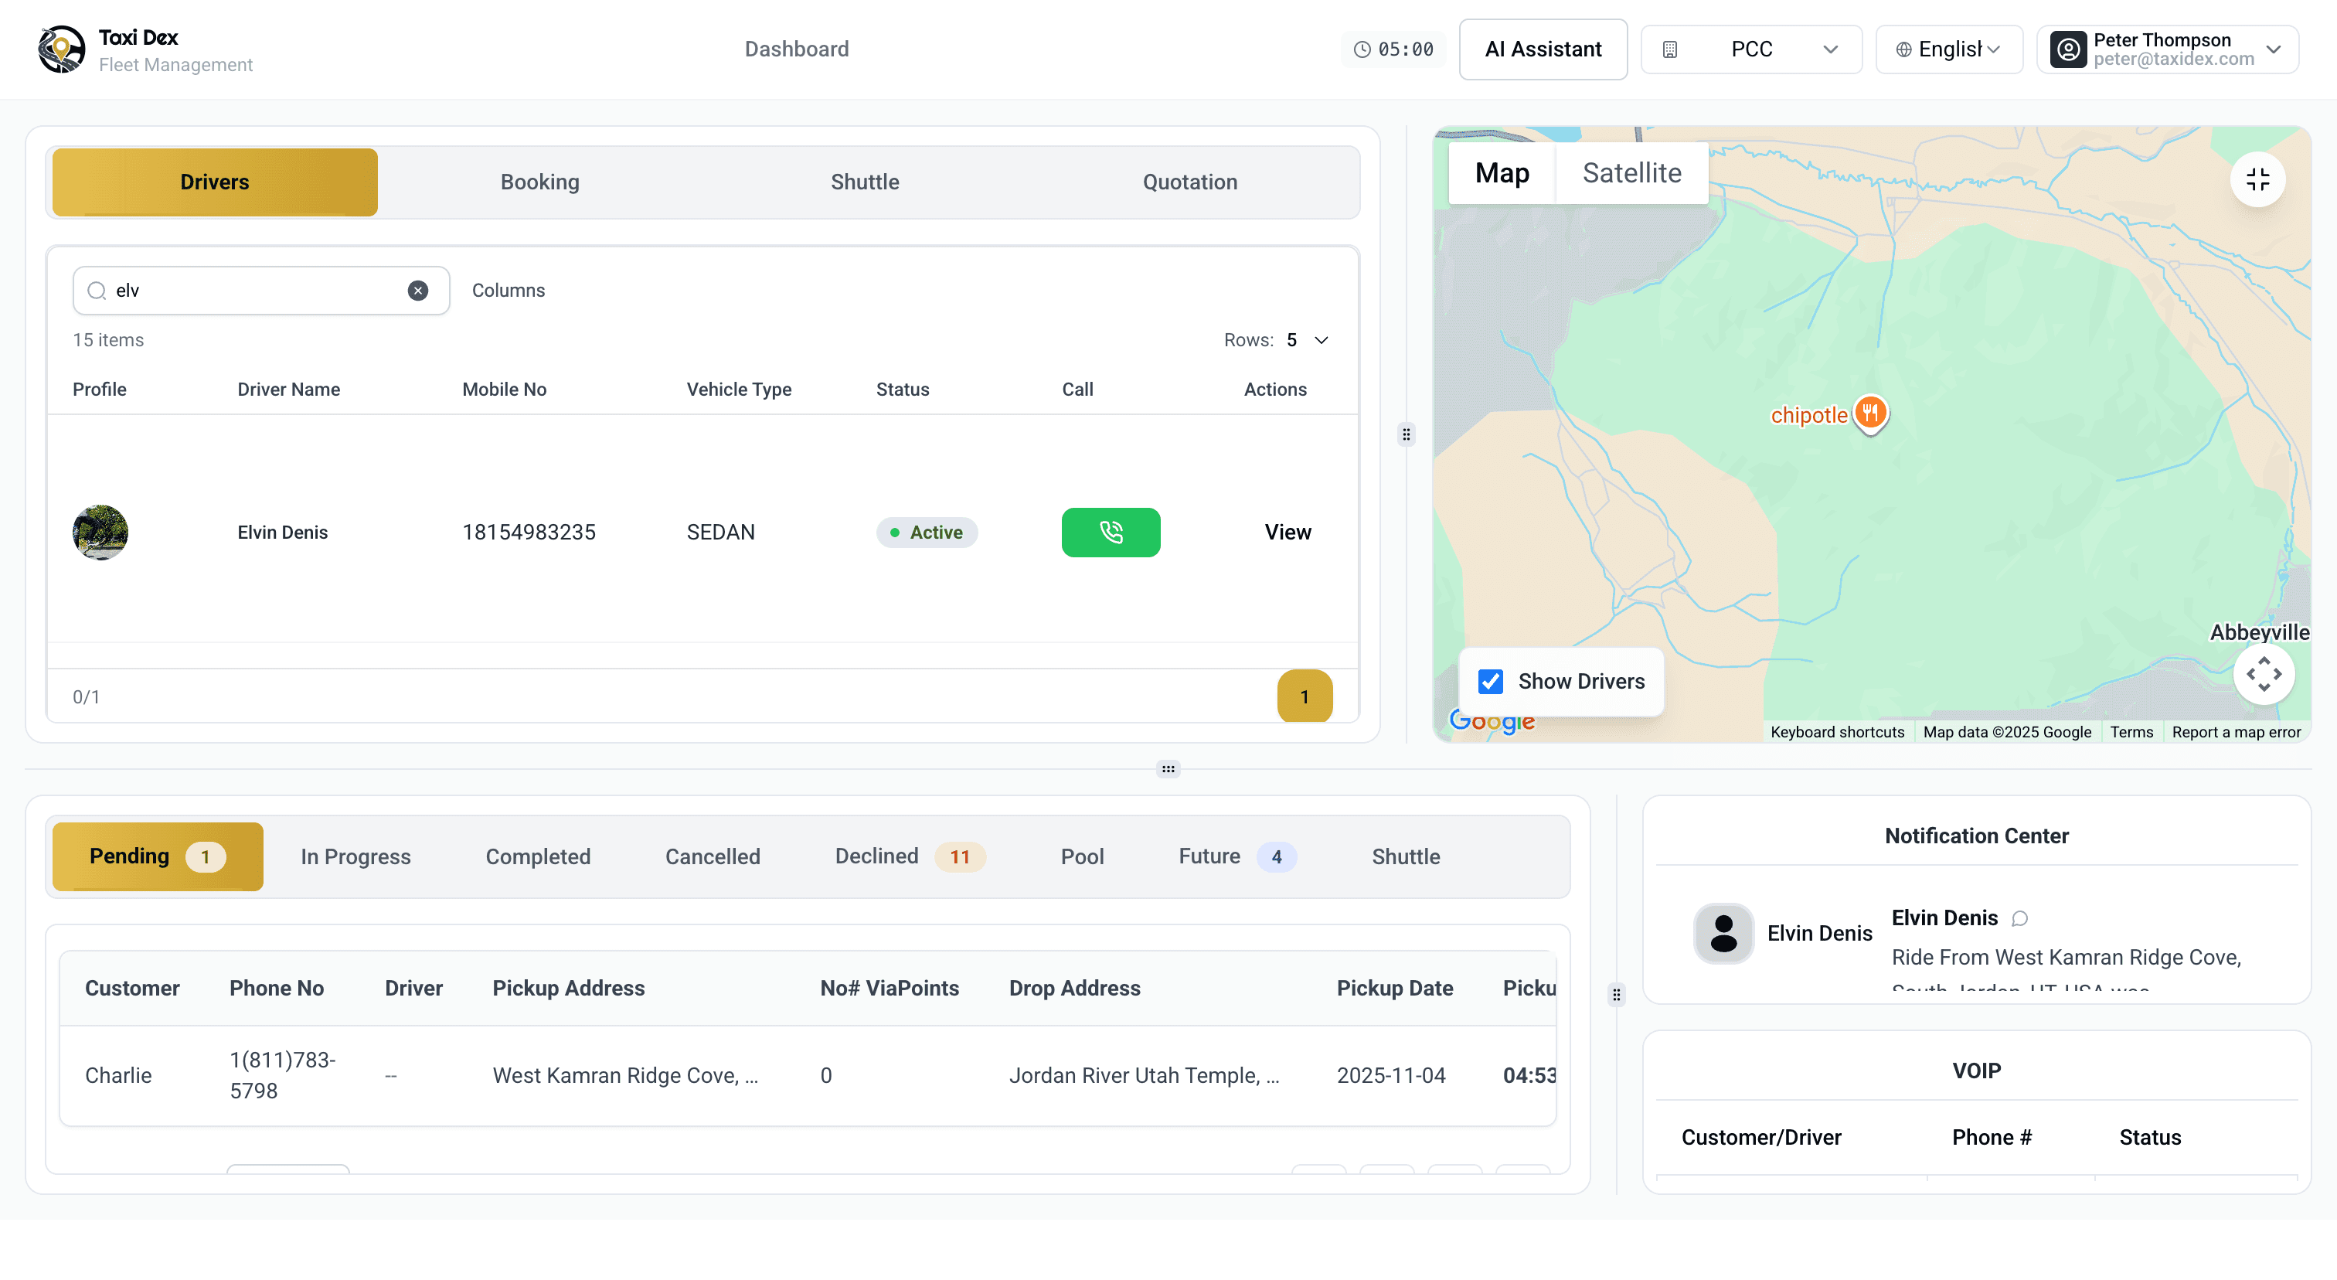Click the clock timer icon showing 05:00
2337x1280 pixels.
pyautogui.click(x=1362, y=49)
